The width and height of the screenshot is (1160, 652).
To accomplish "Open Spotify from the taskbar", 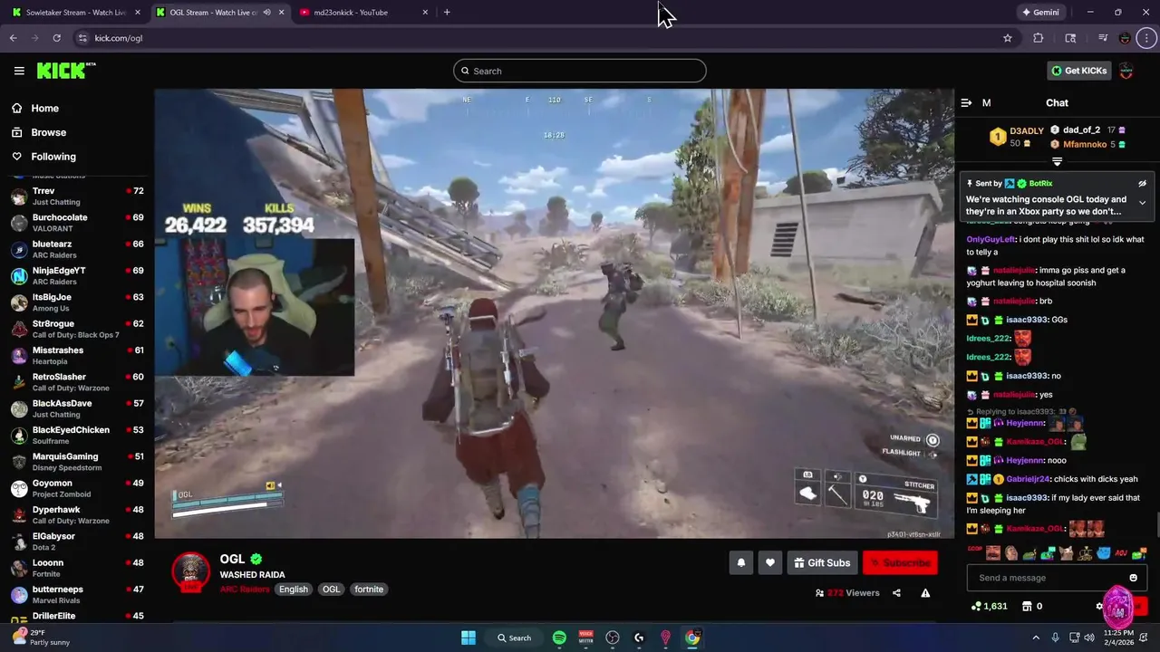I will (559, 638).
